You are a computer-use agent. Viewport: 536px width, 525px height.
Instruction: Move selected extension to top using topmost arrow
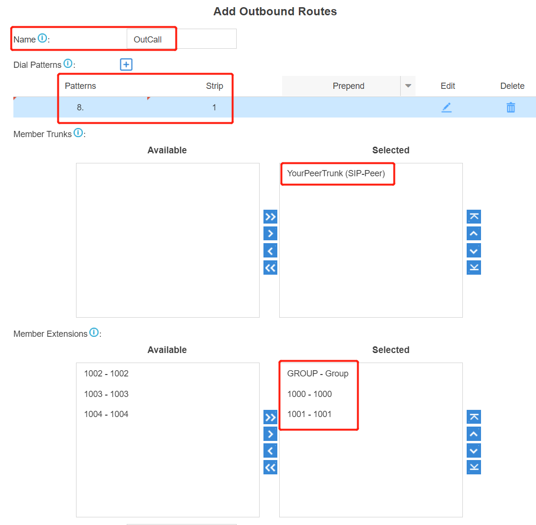tap(473, 417)
